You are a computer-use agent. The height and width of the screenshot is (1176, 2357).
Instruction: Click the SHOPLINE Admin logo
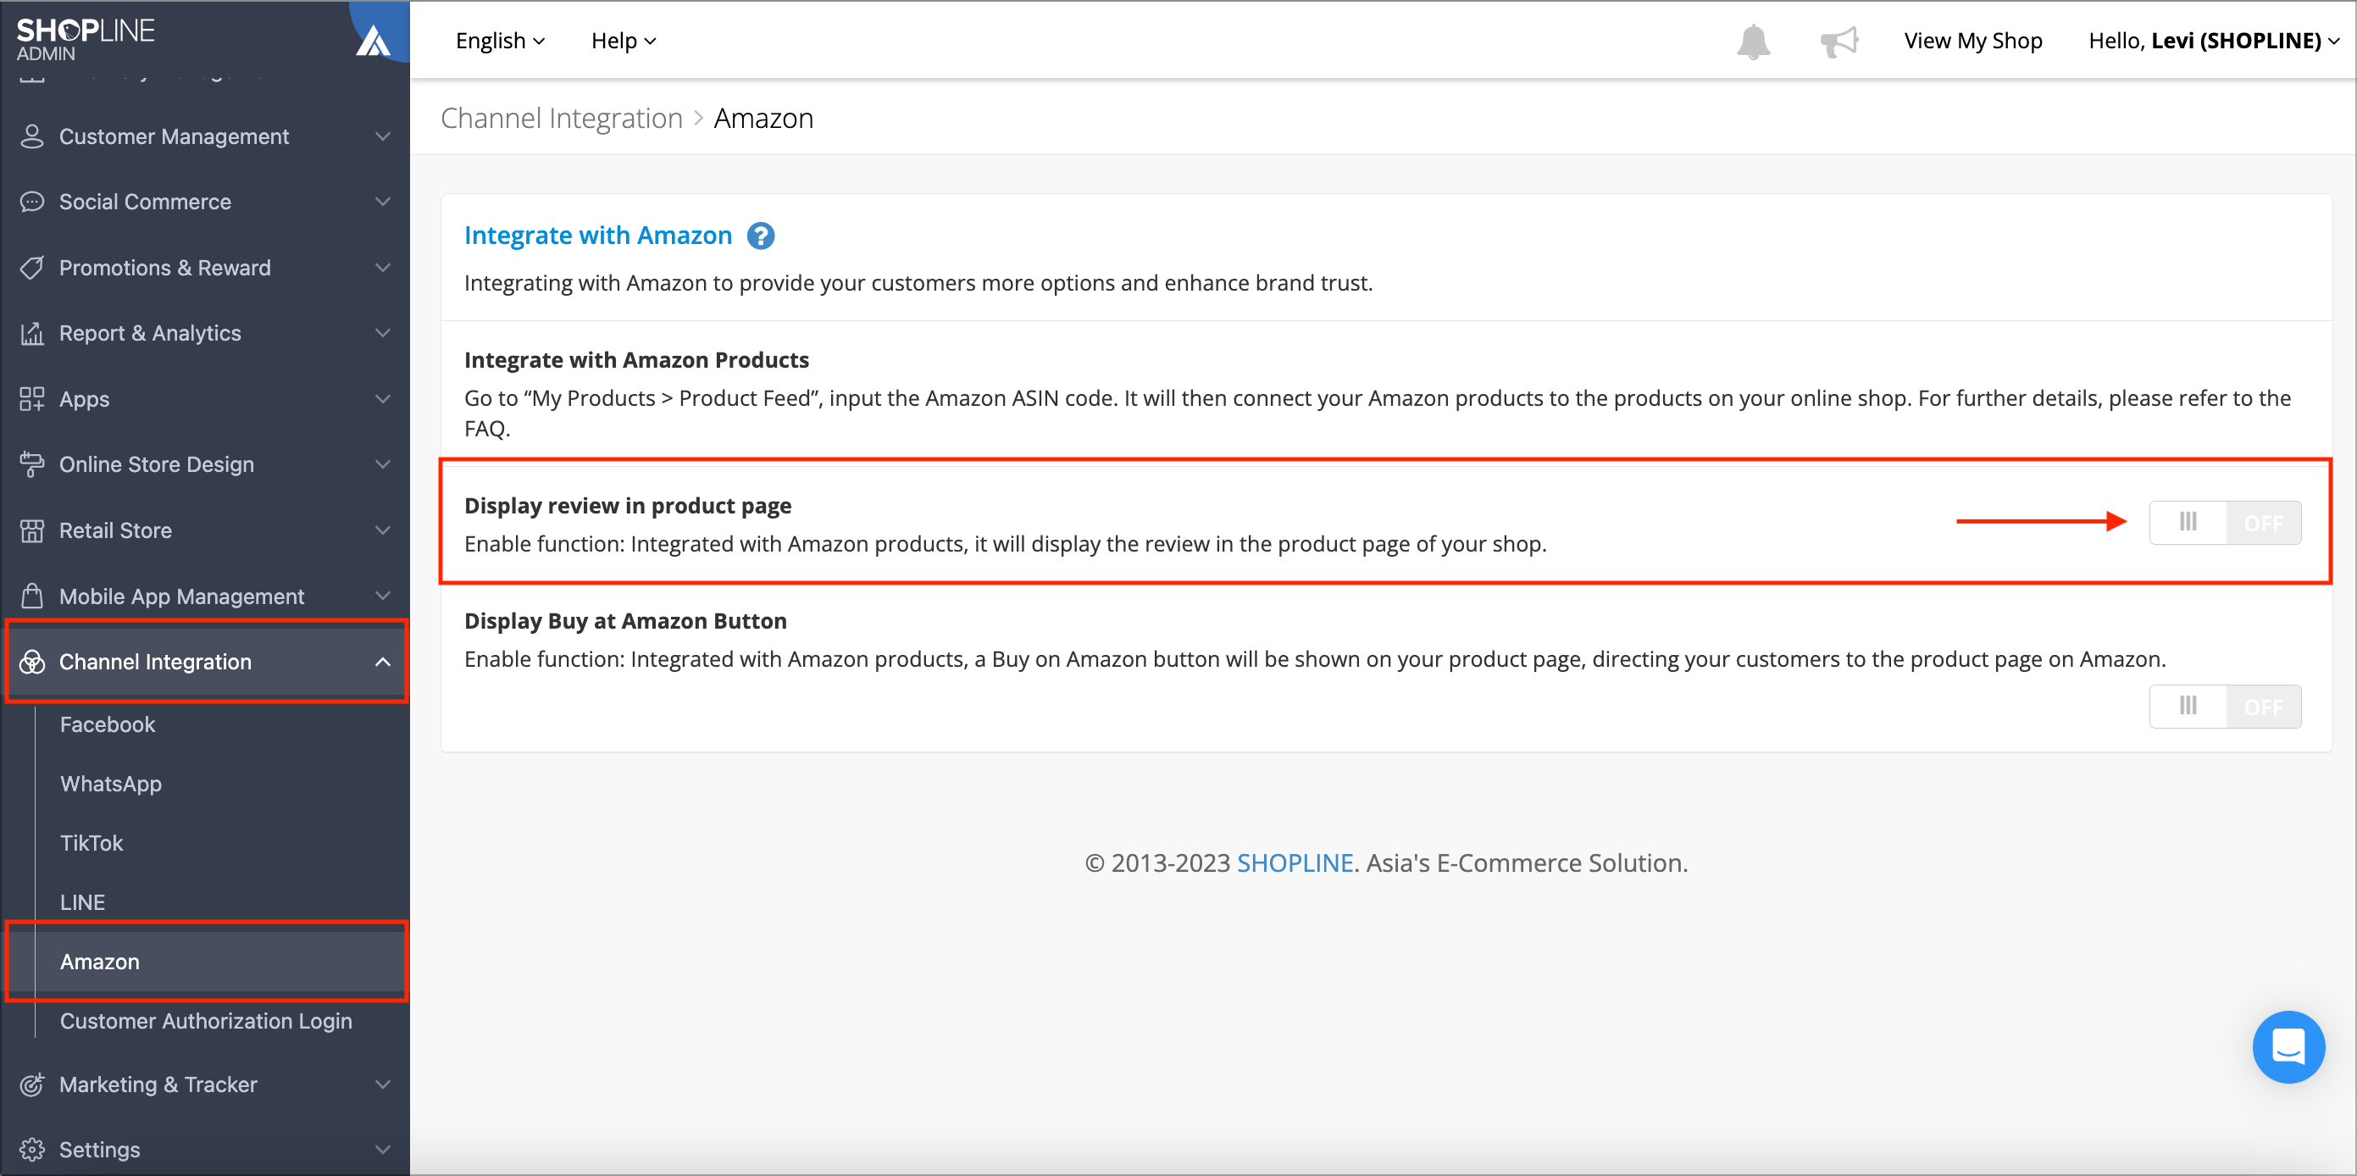85,39
